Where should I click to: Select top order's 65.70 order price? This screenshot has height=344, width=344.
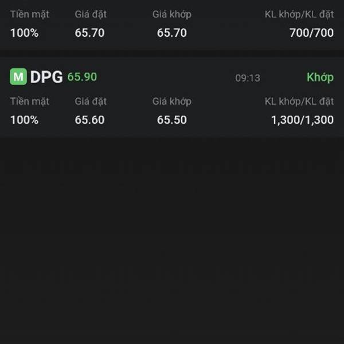tap(89, 33)
